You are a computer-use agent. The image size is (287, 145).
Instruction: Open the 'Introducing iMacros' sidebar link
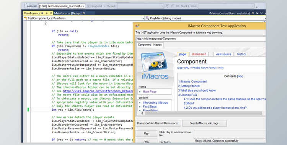[x=155, y=103]
